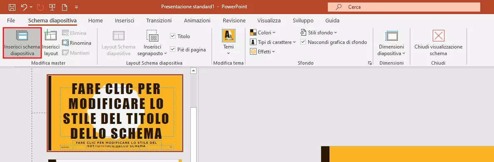Screen dimensions: 494x162
Task: Open the Colori dropdown
Action: 263,33
